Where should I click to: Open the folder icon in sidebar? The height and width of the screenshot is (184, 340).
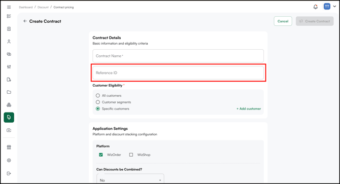click(9, 92)
